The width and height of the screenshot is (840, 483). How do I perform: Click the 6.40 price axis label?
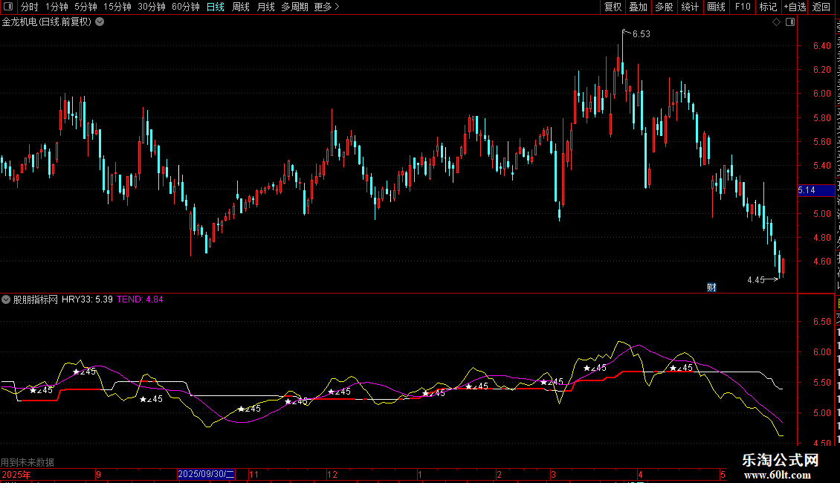click(x=821, y=46)
